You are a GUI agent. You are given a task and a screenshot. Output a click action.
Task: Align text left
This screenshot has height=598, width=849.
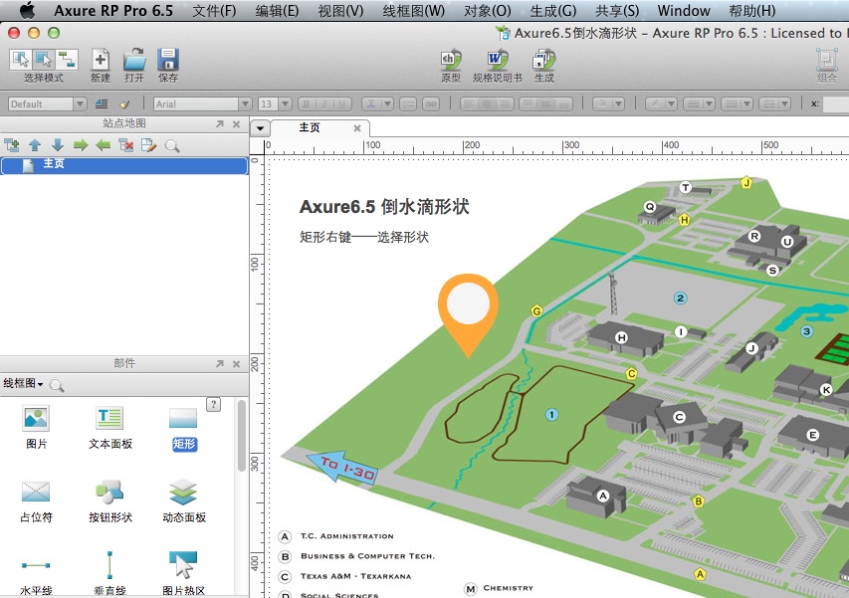click(x=469, y=103)
